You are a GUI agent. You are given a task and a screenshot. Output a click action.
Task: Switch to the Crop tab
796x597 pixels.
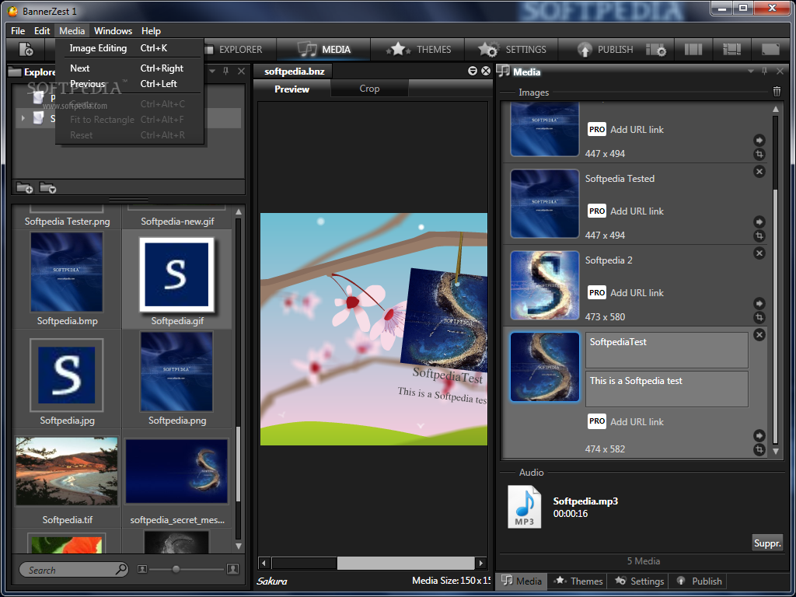369,89
